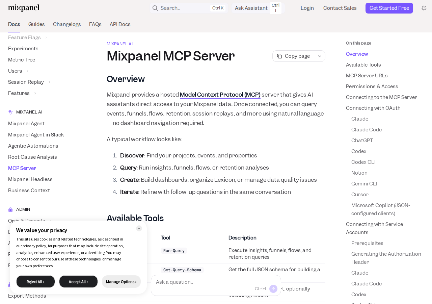
Task: Click the Mixpanel logo
Action: point(24,8)
